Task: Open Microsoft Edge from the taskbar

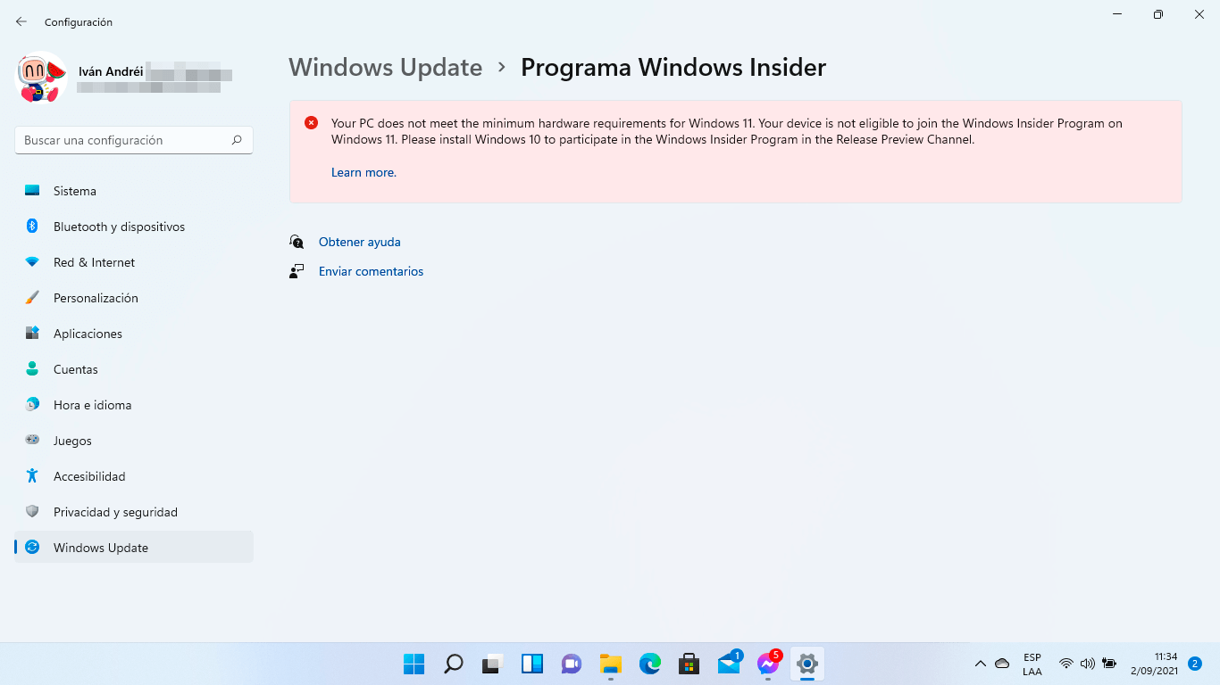Action: tap(649, 664)
